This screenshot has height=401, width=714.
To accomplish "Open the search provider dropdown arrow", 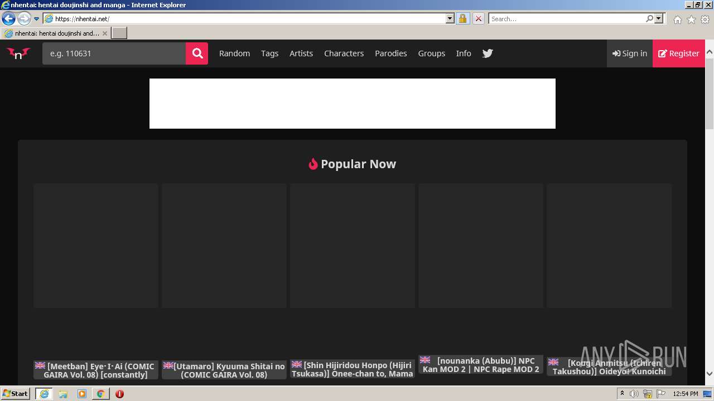I will [x=659, y=18].
